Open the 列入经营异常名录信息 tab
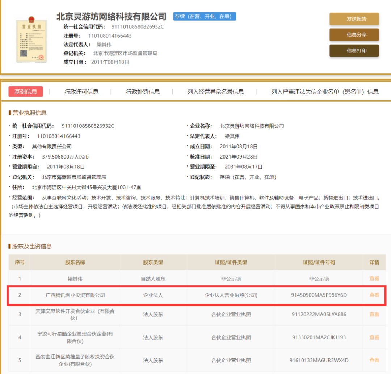391x374 pixels. (216, 92)
